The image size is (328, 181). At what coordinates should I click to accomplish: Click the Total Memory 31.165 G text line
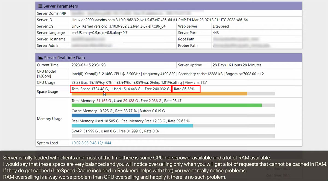[x=127, y=101]
